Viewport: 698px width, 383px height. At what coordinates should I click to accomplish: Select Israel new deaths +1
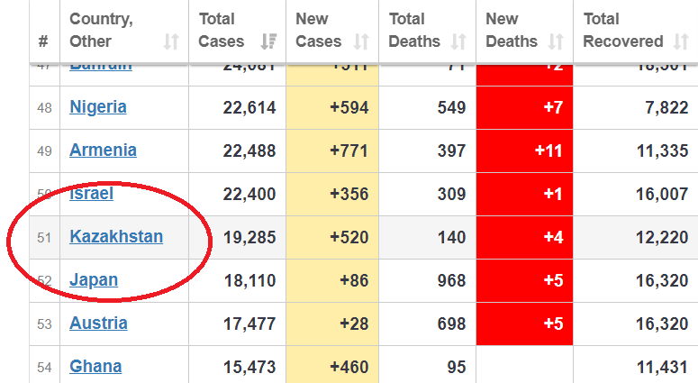[x=553, y=194]
